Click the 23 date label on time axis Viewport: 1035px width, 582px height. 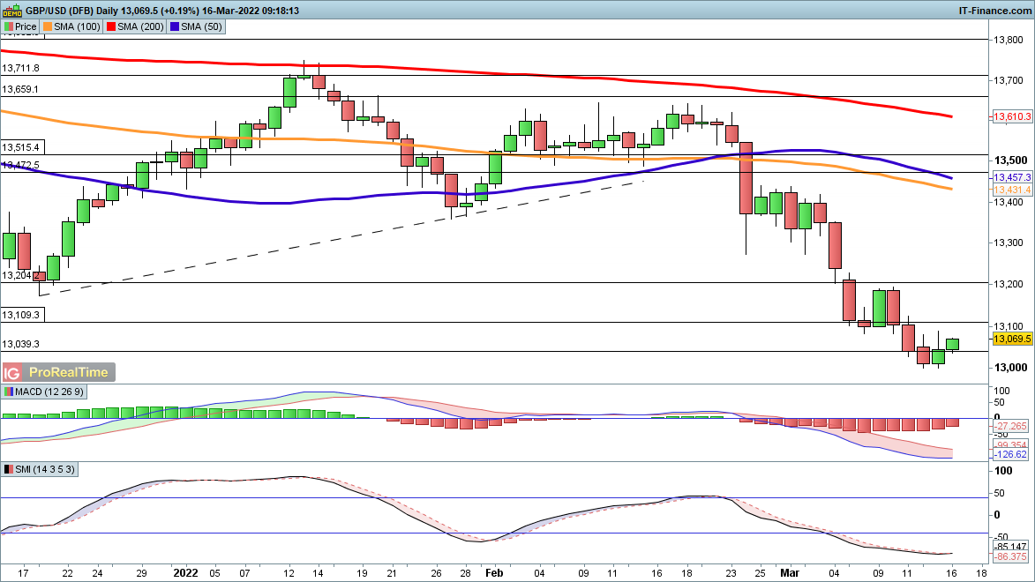pyautogui.click(x=731, y=573)
